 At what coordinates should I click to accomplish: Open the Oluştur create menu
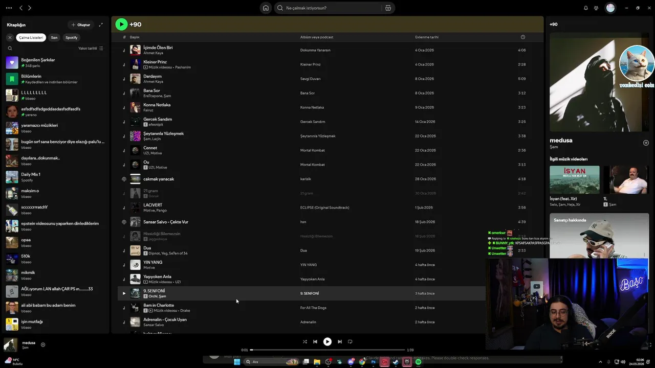point(81,25)
